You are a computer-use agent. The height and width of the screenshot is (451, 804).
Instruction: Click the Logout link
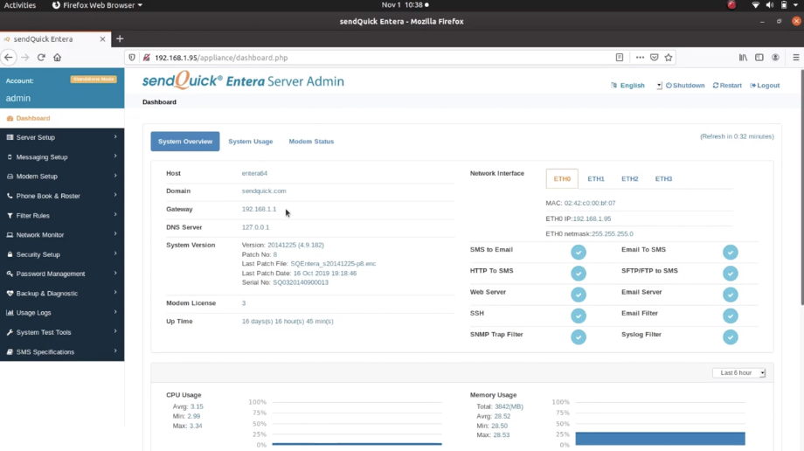coord(765,85)
